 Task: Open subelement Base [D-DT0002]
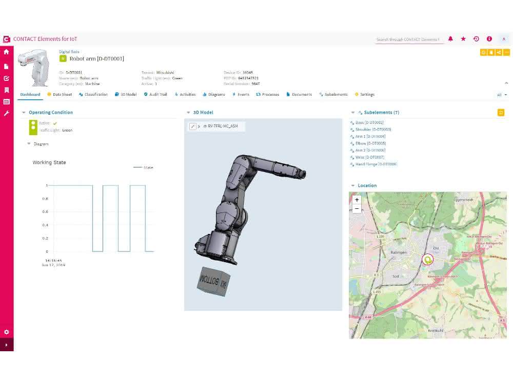click(x=369, y=122)
